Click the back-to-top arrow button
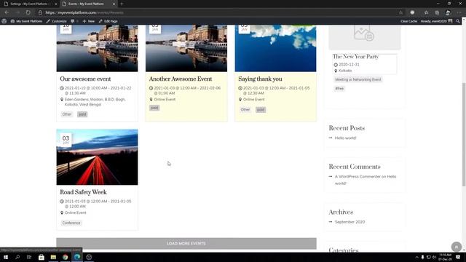The width and height of the screenshot is (466, 262). tap(457, 247)
